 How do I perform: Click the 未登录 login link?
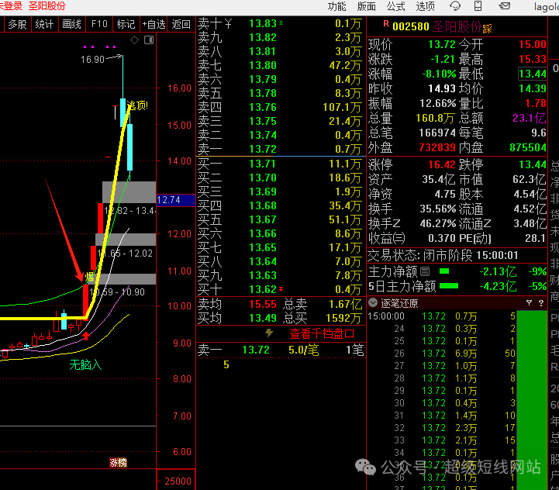pos(11,6)
